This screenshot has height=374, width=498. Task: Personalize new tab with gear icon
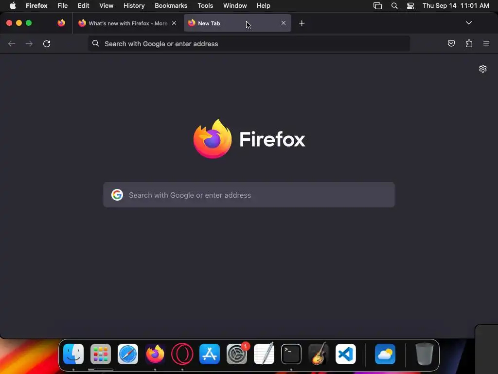483,69
